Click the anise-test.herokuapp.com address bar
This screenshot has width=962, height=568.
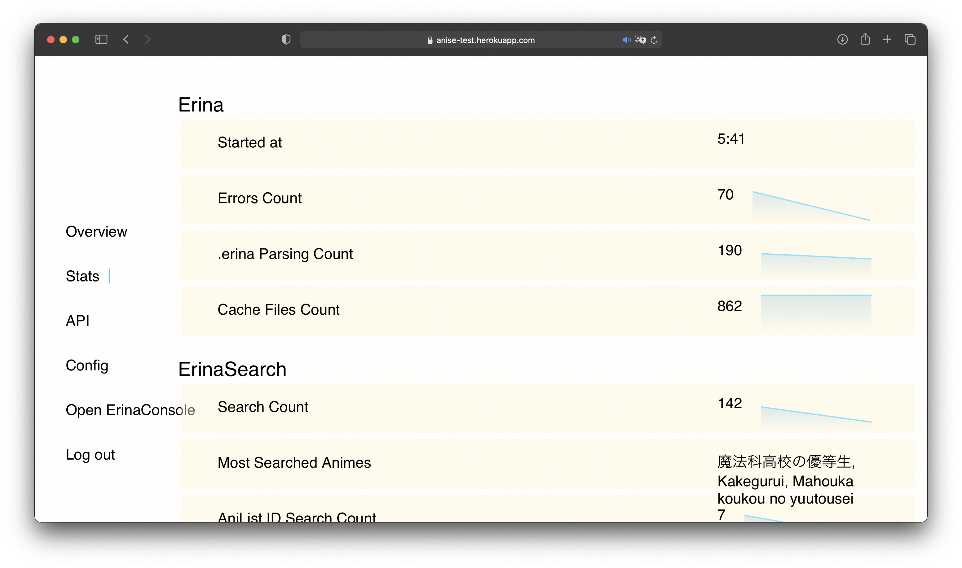click(481, 40)
